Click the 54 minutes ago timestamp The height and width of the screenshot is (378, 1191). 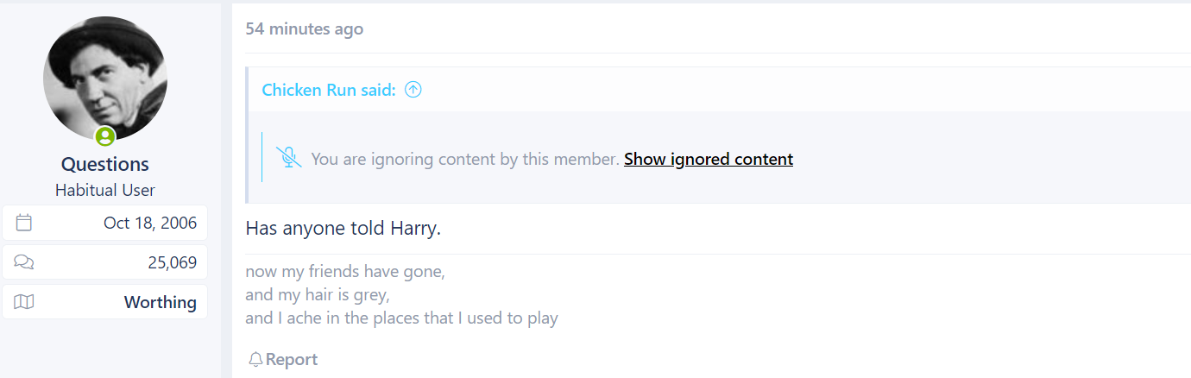[305, 28]
